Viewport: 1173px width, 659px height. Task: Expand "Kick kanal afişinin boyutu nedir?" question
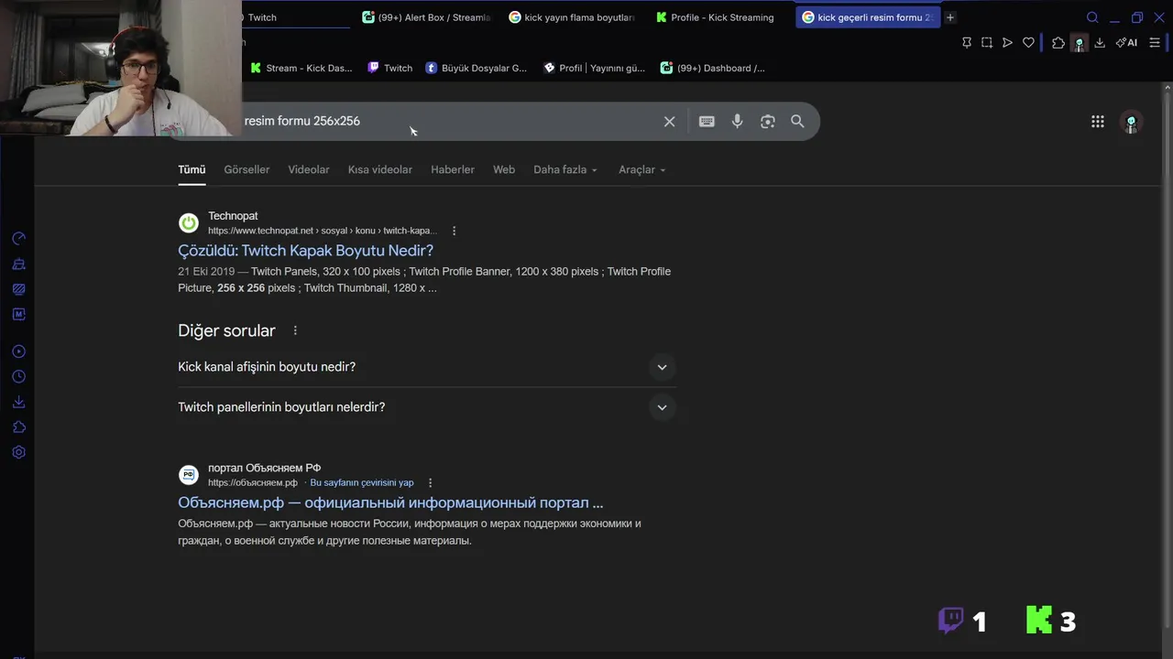pos(662,367)
